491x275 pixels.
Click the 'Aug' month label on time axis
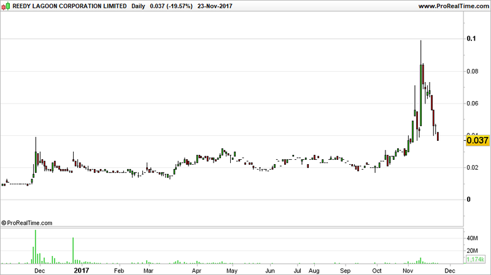click(x=314, y=271)
